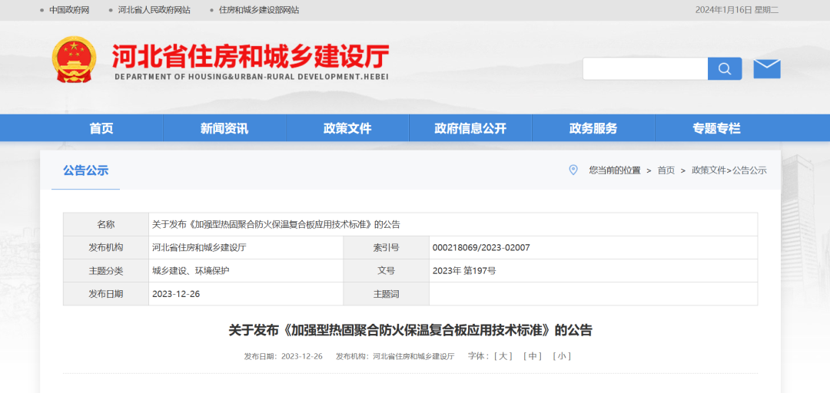Viewport: 830px width, 393px height.
Task: Click document number 2023年 第197号
Action: point(464,271)
